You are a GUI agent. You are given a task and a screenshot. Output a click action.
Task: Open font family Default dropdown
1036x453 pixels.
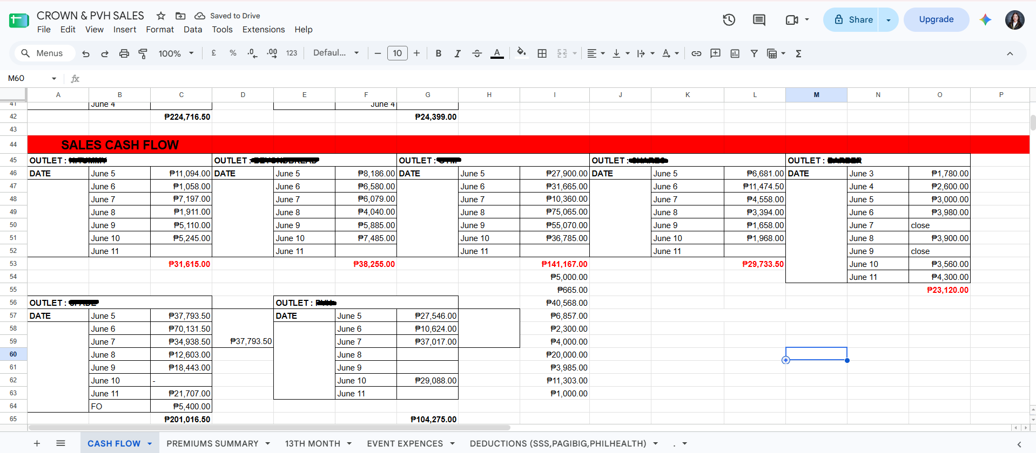pyautogui.click(x=336, y=53)
